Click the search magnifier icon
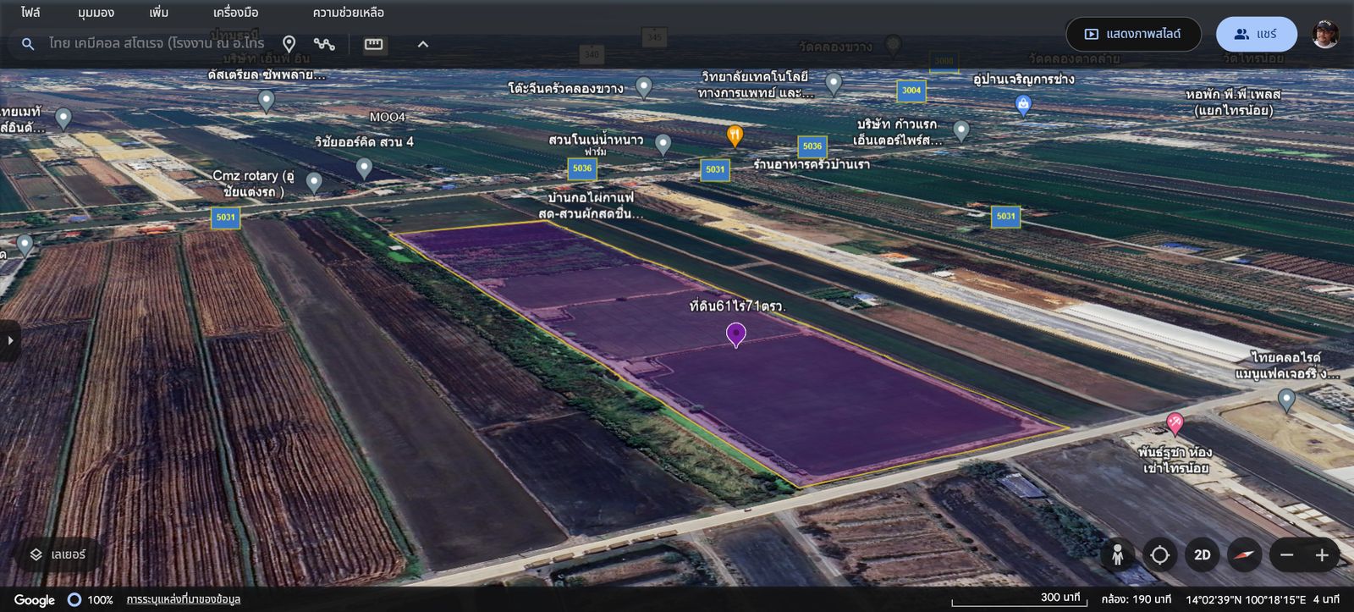The image size is (1354, 612). coord(28,44)
